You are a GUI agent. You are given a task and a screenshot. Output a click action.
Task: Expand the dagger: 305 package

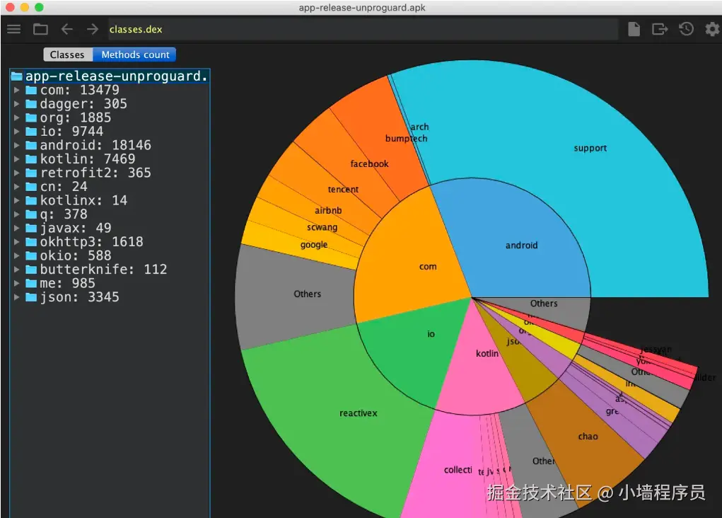[x=16, y=104]
